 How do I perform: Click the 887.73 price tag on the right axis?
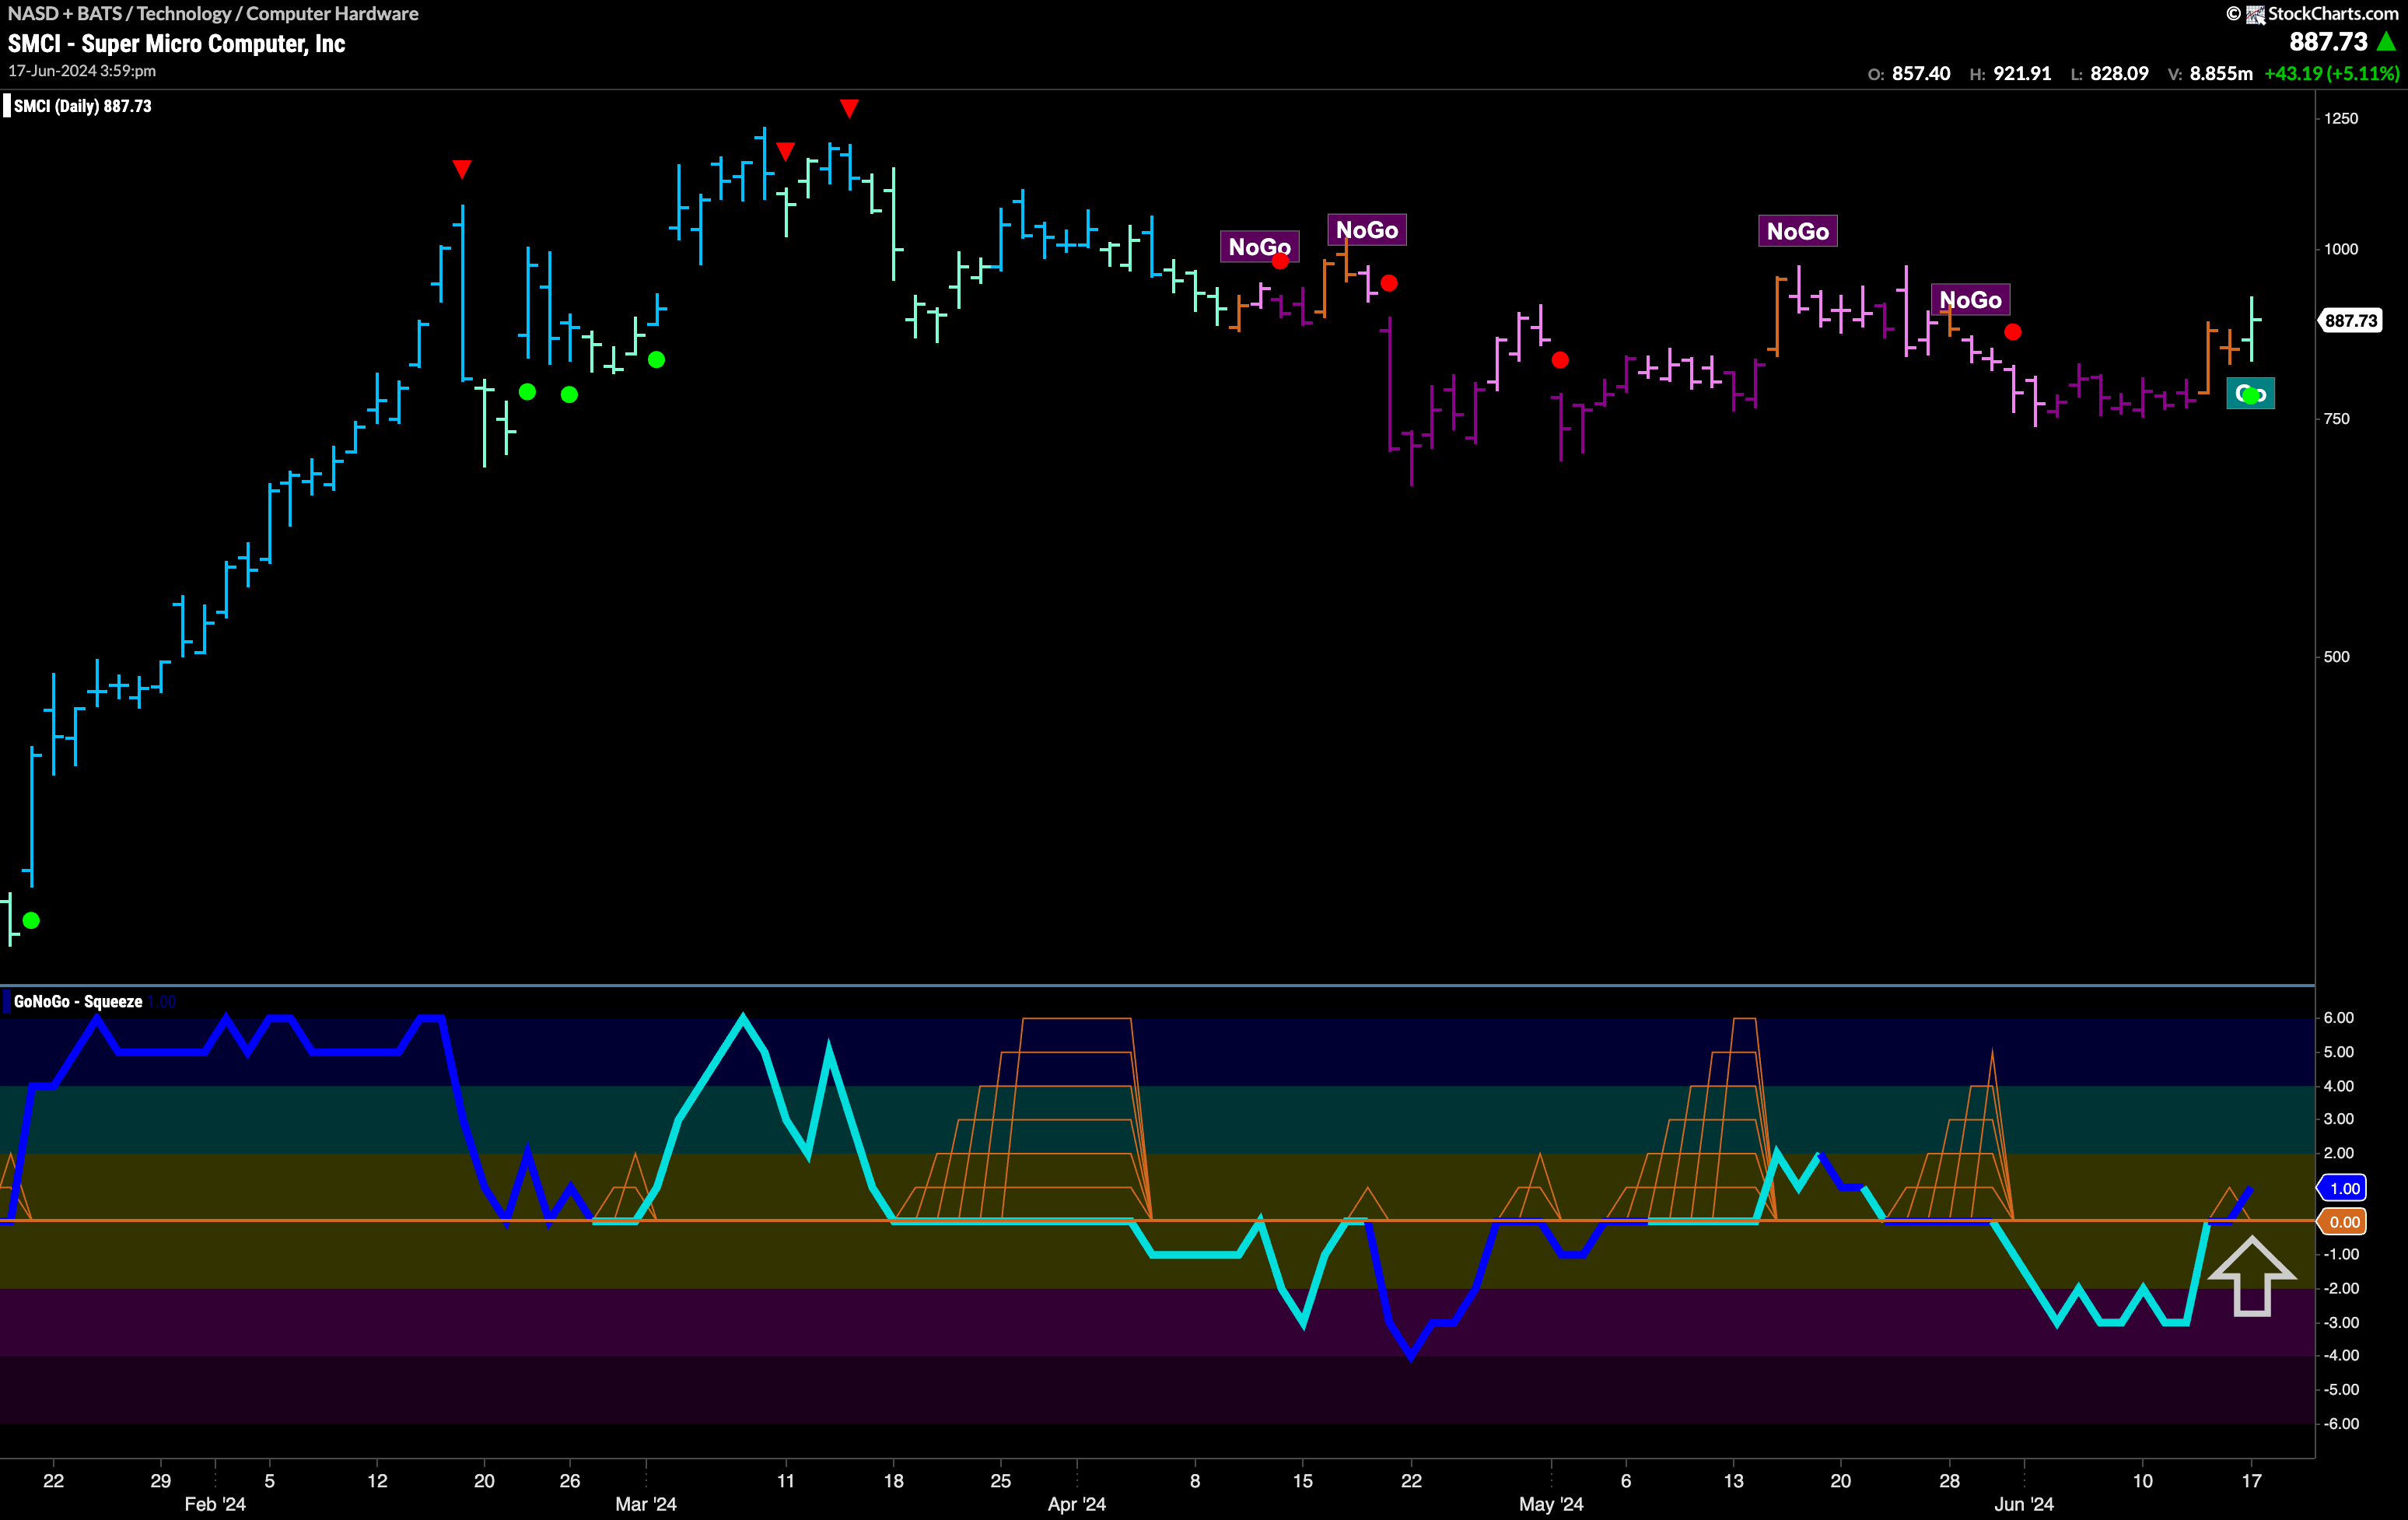2350,320
